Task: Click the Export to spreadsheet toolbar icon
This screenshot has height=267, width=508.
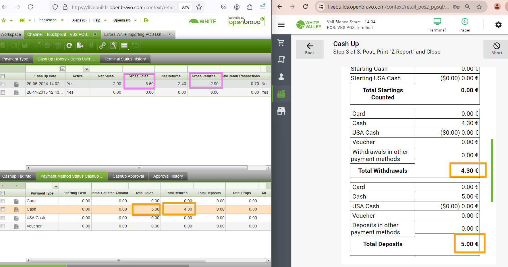Action: point(80,46)
